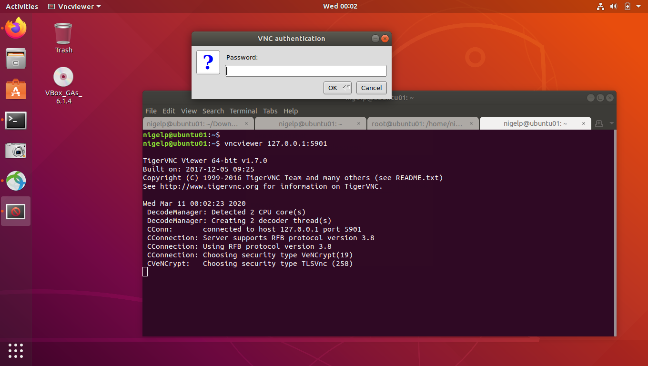This screenshot has width=648, height=366.
Task: Click 'connected to host 127.0.0.1 port 5901'
Action: pos(282,229)
